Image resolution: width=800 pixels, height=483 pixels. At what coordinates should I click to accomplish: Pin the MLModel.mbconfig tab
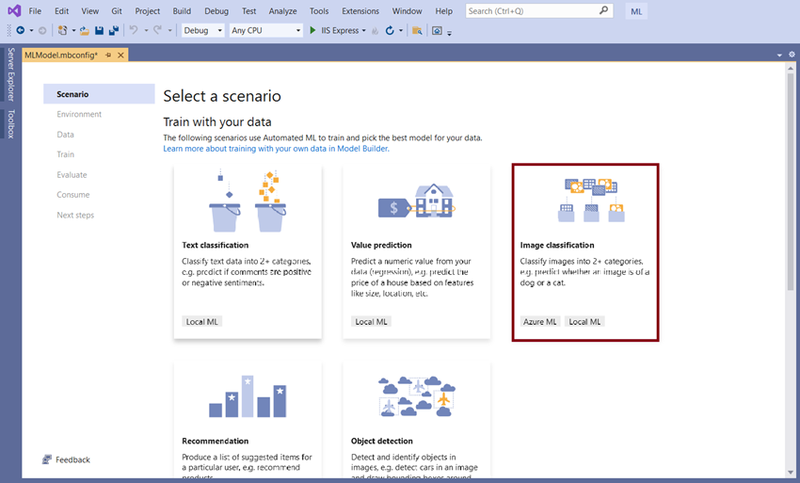tap(108, 56)
